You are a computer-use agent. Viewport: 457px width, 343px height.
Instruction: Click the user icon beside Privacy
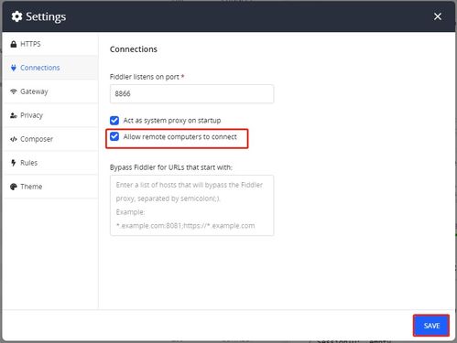13,115
